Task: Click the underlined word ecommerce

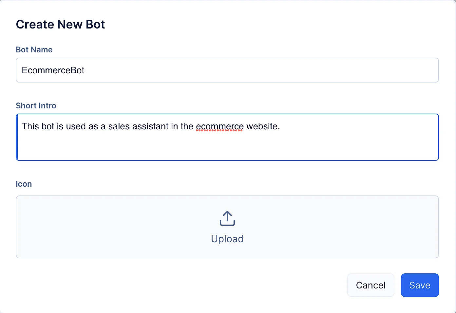Action: pyautogui.click(x=220, y=126)
